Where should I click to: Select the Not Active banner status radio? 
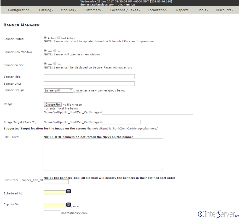pyautogui.click(x=59, y=38)
